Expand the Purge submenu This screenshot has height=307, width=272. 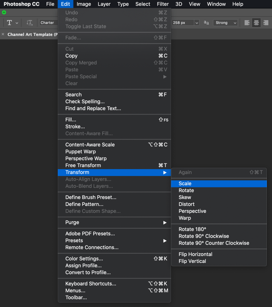coord(114,222)
